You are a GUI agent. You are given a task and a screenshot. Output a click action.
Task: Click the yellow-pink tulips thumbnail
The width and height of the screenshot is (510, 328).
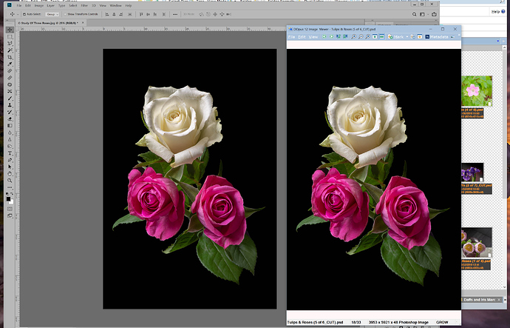pos(477,243)
